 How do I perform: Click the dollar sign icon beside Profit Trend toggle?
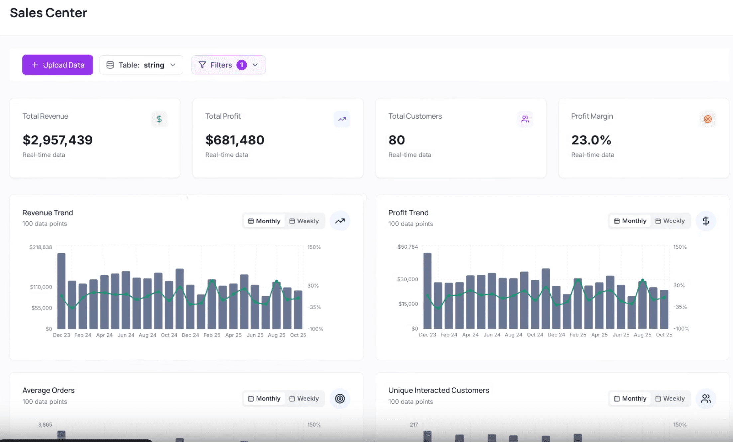706,221
